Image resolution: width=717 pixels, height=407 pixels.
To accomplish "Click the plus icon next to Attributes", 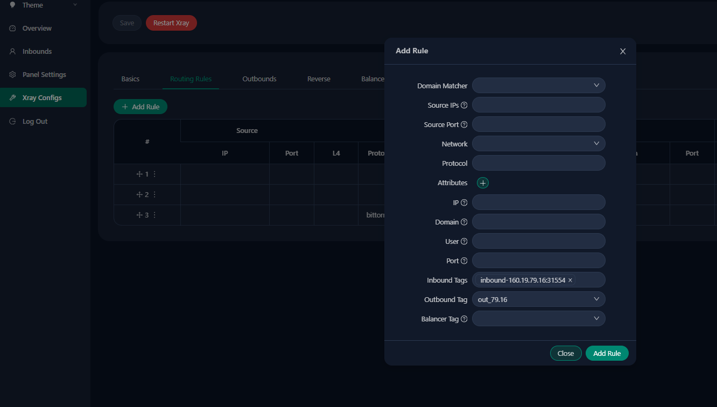I will pos(483,183).
